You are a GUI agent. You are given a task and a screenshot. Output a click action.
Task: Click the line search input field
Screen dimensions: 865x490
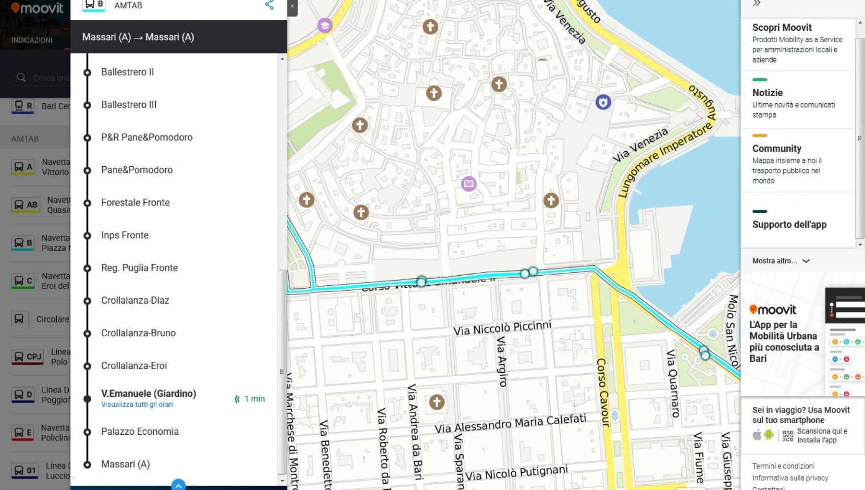coord(51,78)
